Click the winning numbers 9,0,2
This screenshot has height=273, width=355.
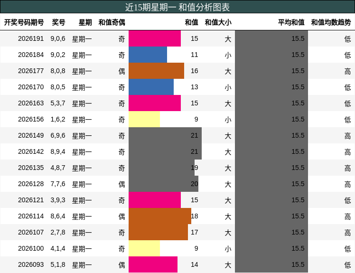(58, 55)
